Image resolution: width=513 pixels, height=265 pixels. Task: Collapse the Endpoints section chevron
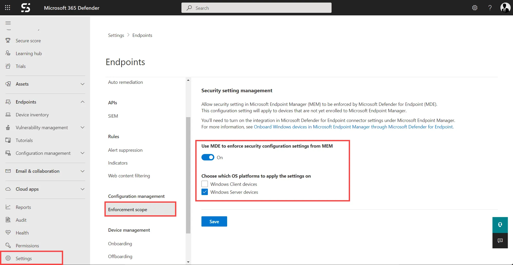pyautogui.click(x=82, y=102)
